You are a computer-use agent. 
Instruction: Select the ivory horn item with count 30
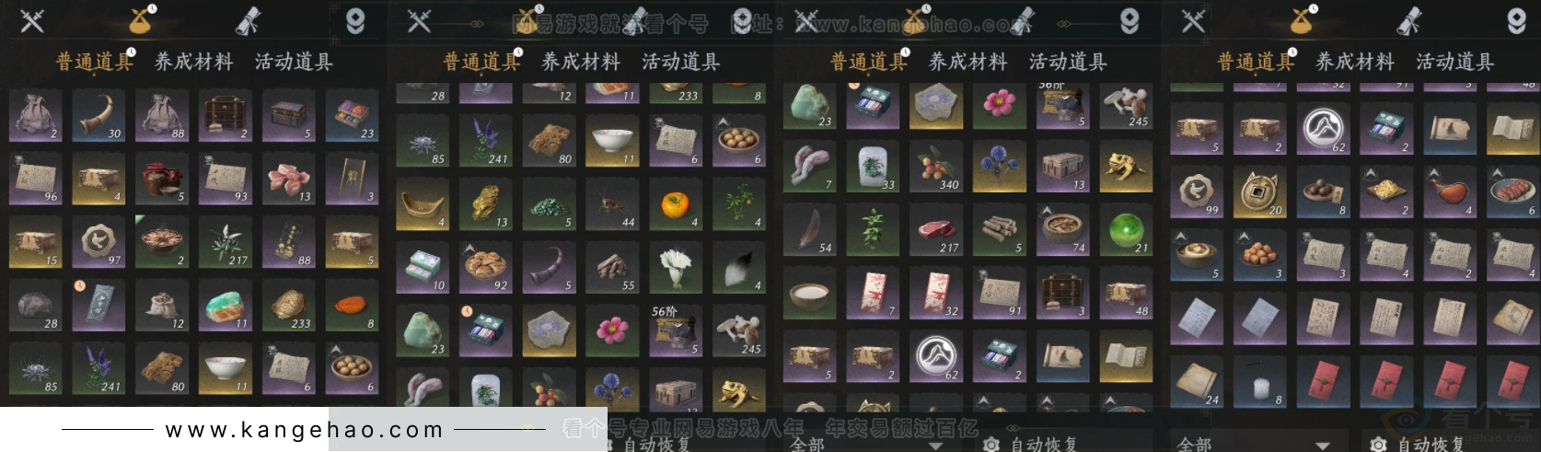pyautogui.click(x=99, y=116)
